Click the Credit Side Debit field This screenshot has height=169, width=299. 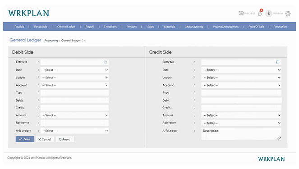[x=241, y=100]
